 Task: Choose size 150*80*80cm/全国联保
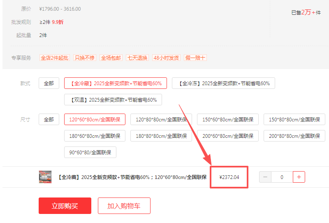294,119
